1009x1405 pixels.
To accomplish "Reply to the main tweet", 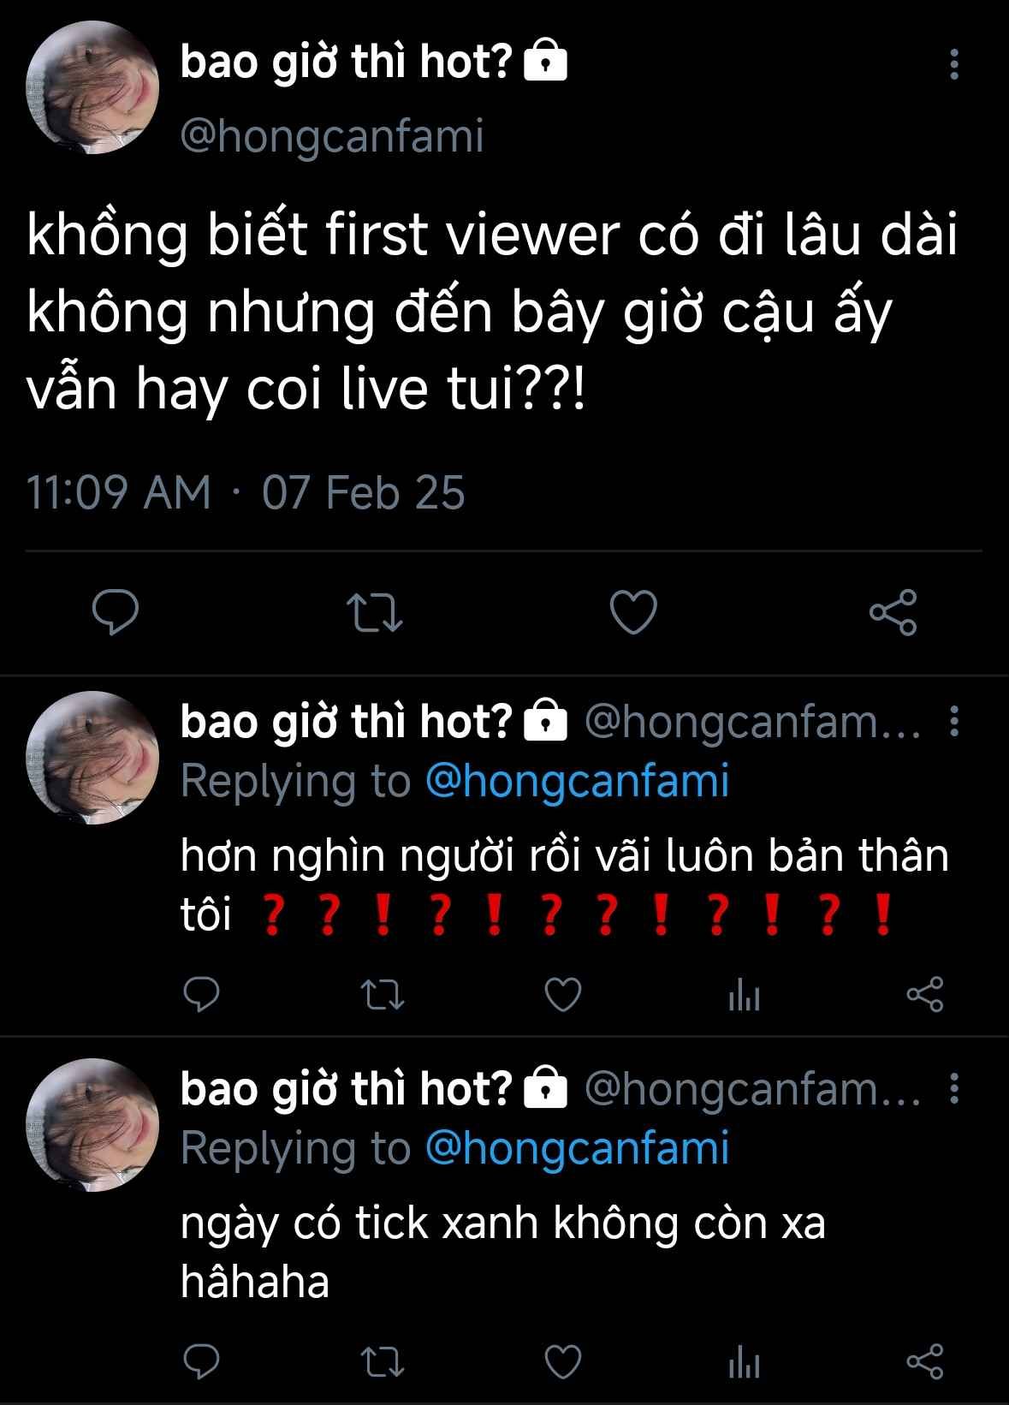I will [x=116, y=612].
